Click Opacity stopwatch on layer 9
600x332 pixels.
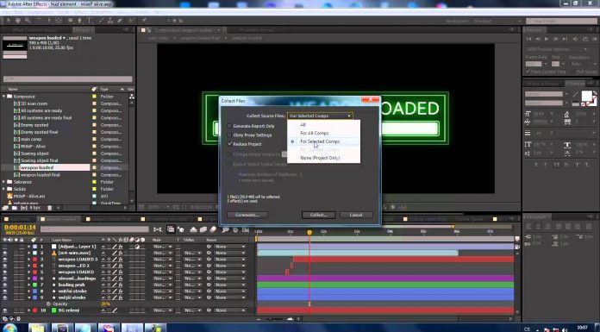(x=48, y=304)
